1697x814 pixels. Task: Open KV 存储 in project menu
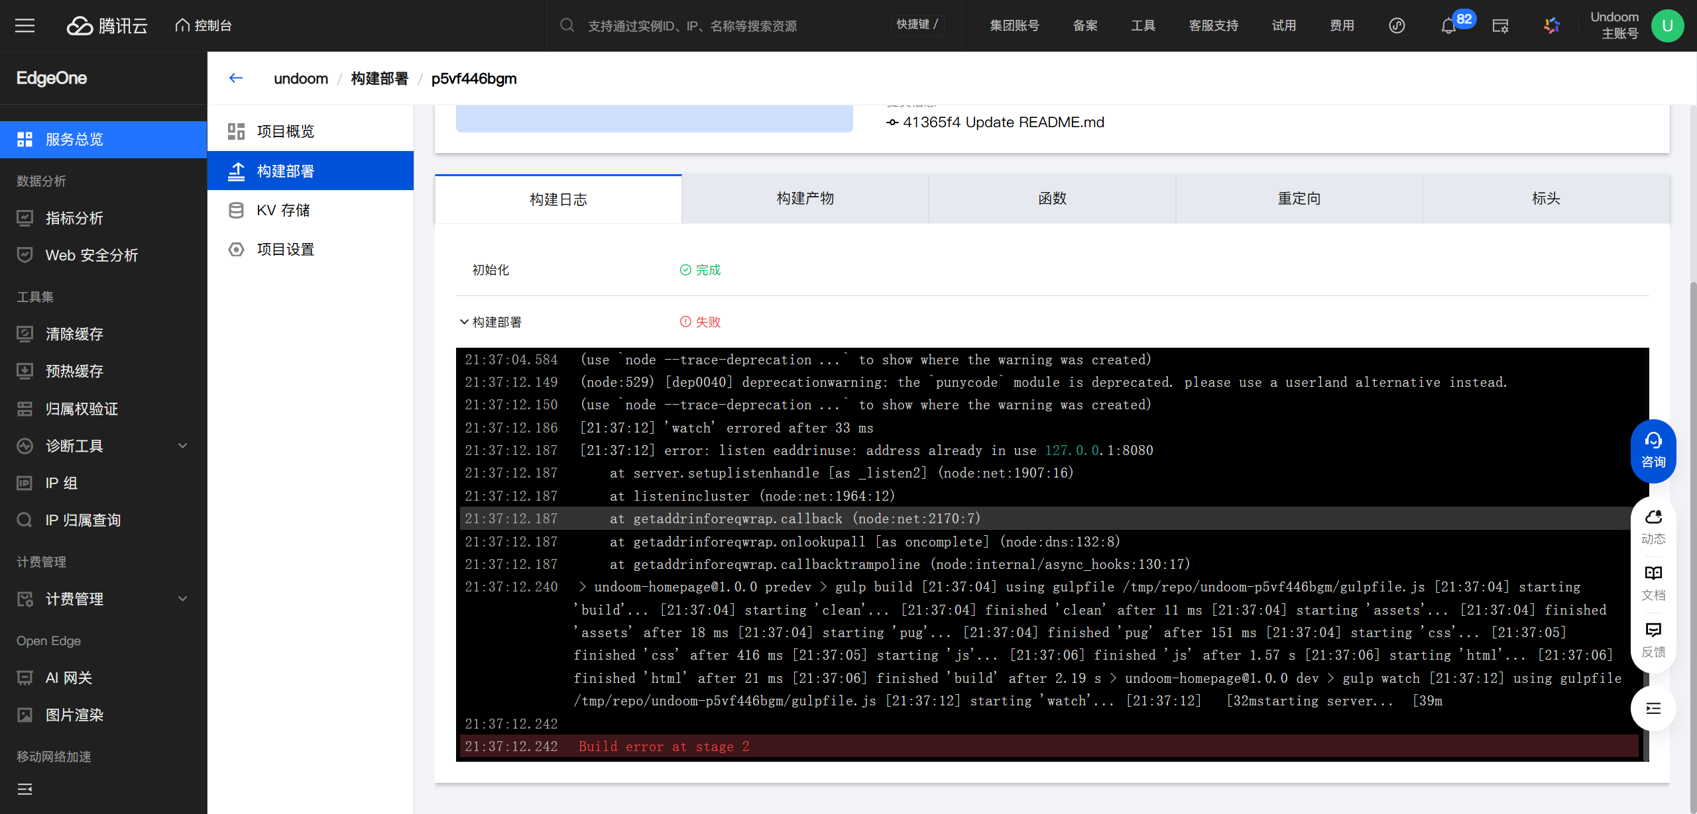click(283, 211)
